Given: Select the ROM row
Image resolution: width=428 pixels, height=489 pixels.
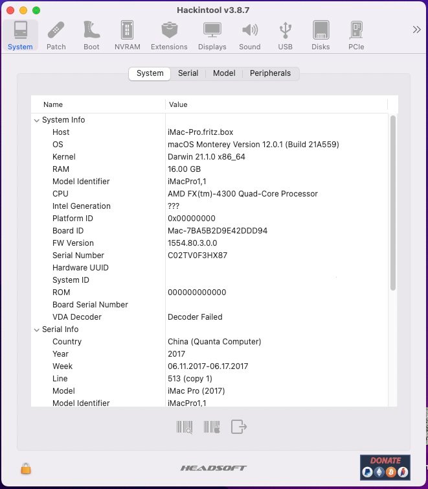Looking at the screenshot, I should (210, 292).
